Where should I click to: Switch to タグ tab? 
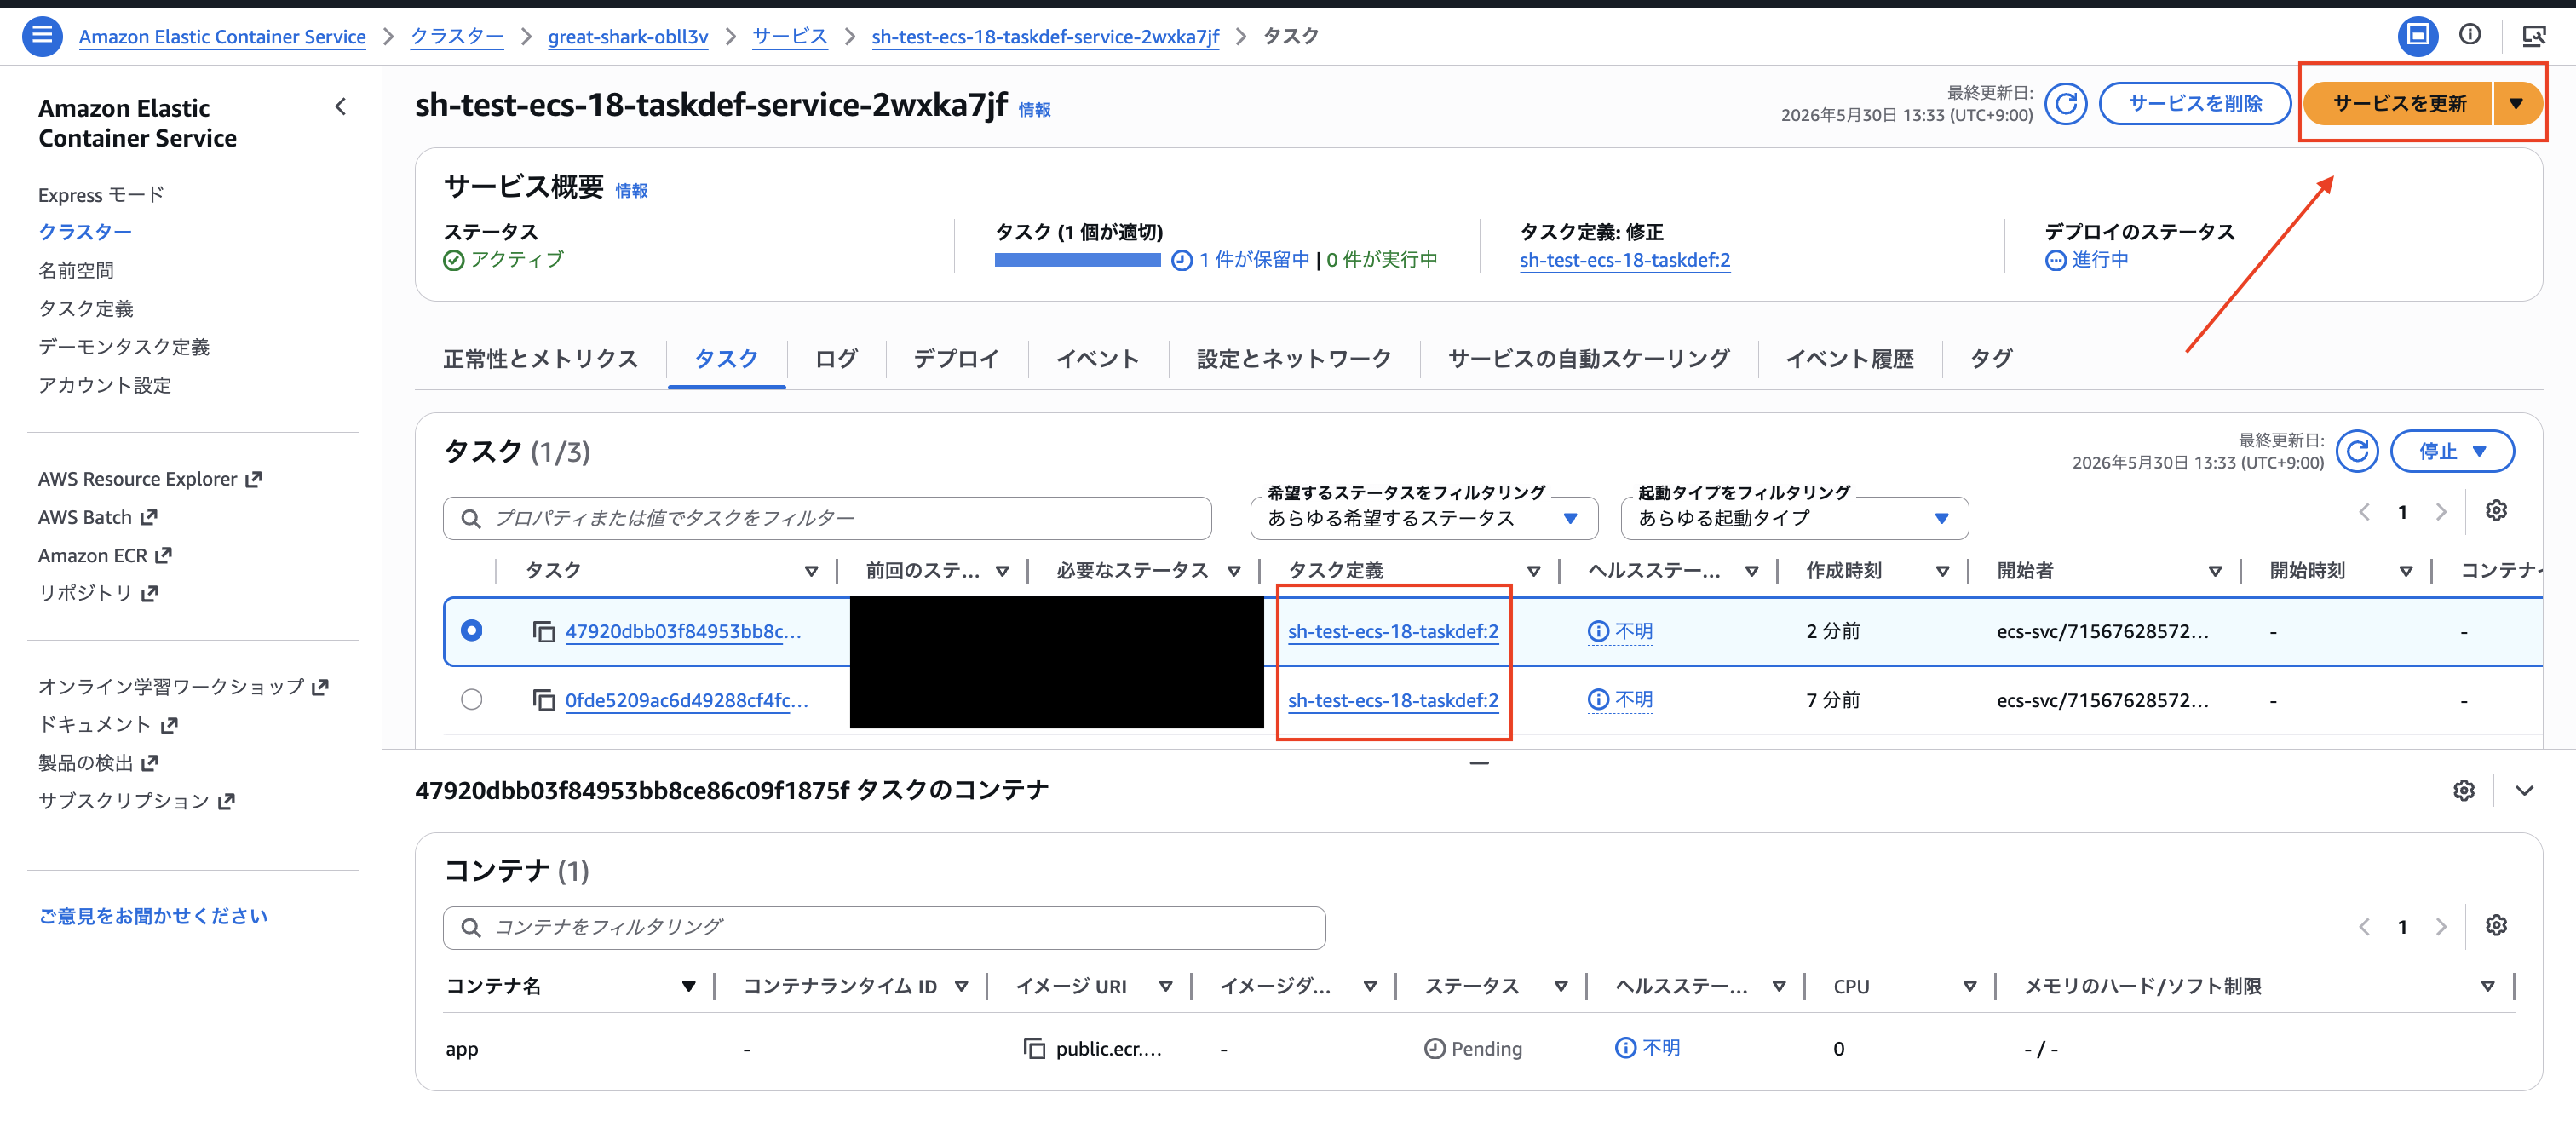(x=1991, y=359)
